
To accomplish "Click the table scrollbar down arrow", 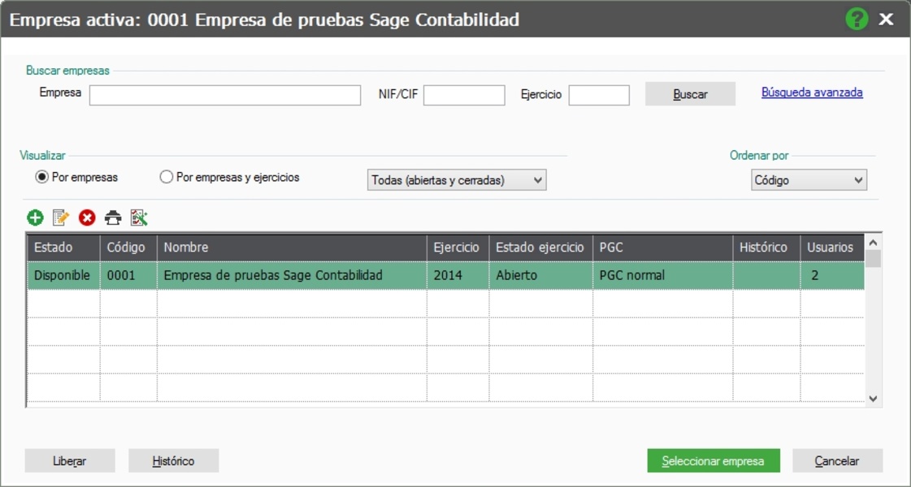I will tap(874, 399).
